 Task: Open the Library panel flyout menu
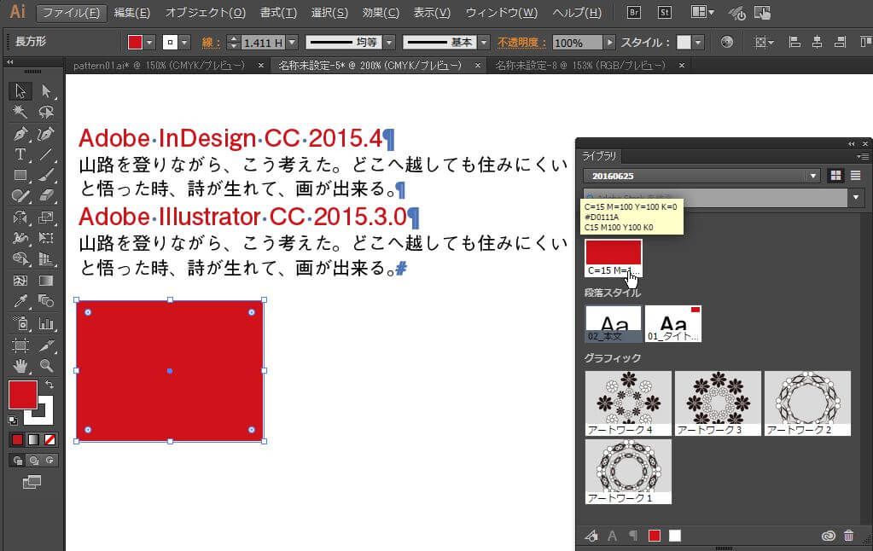(863, 156)
